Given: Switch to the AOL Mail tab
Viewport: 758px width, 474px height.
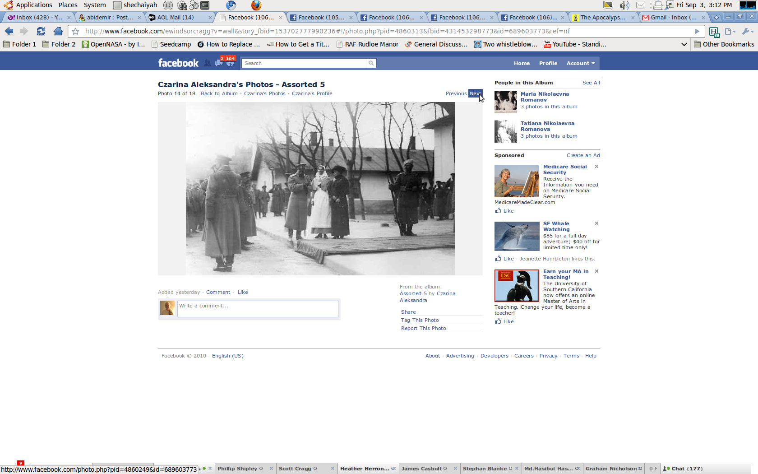Looking at the screenshot, I should (x=176, y=18).
